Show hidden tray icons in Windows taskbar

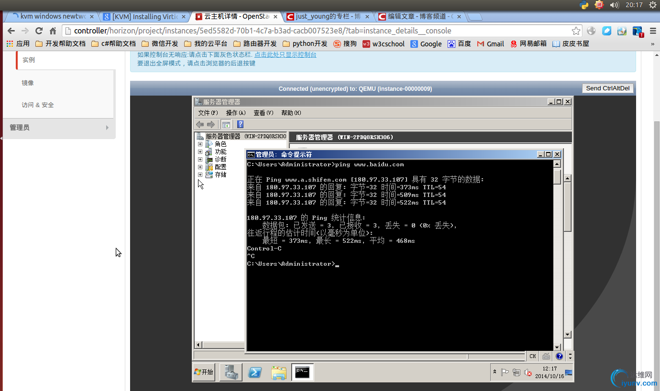(495, 372)
